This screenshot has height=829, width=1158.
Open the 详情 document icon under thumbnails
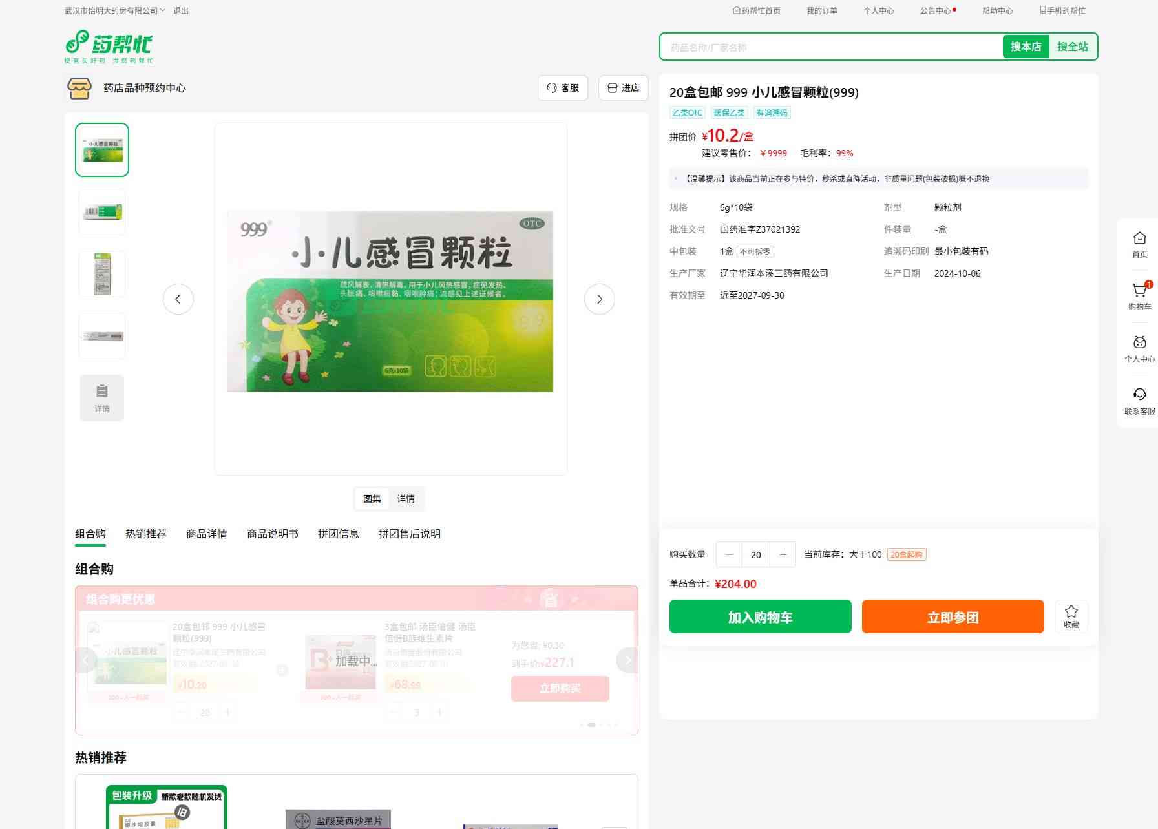coord(102,397)
